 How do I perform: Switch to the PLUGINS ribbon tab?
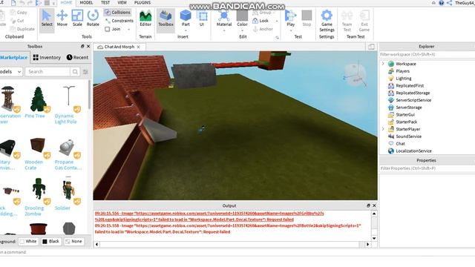point(142,2)
